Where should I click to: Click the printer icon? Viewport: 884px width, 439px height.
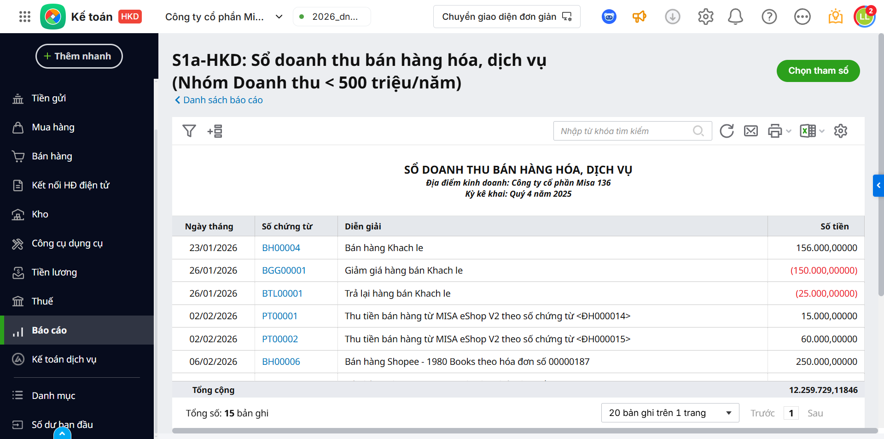point(775,131)
